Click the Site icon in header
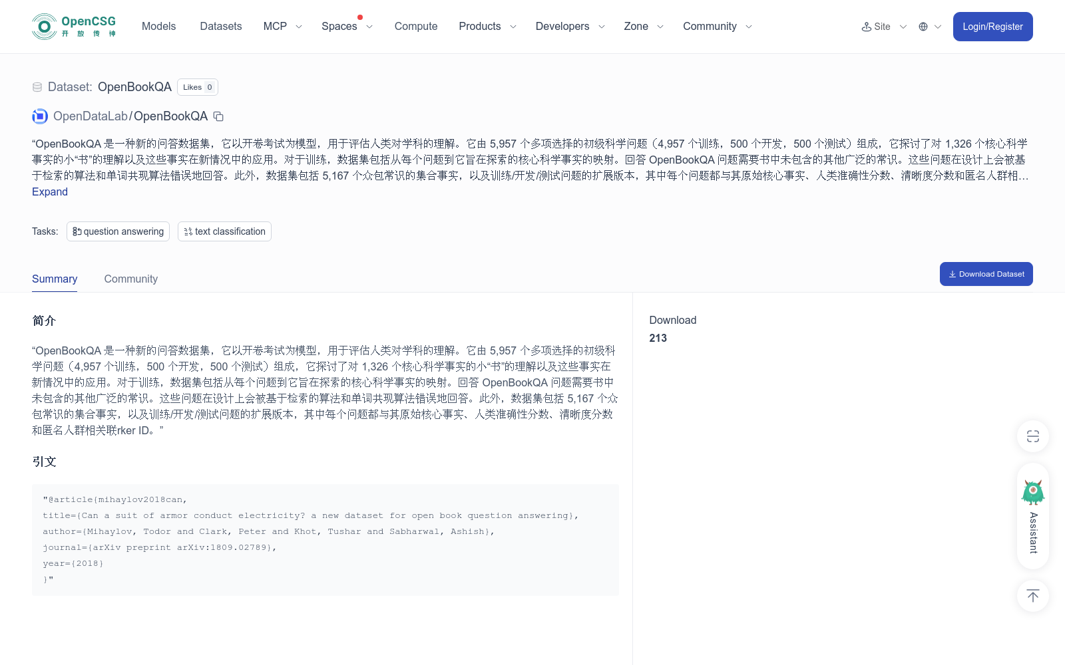Viewport: 1065px width, 665px height. [x=867, y=27]
